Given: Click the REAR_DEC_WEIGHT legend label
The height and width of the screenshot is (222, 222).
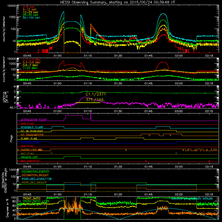Looking at the screenshot, I should click(x=34, y=183).
